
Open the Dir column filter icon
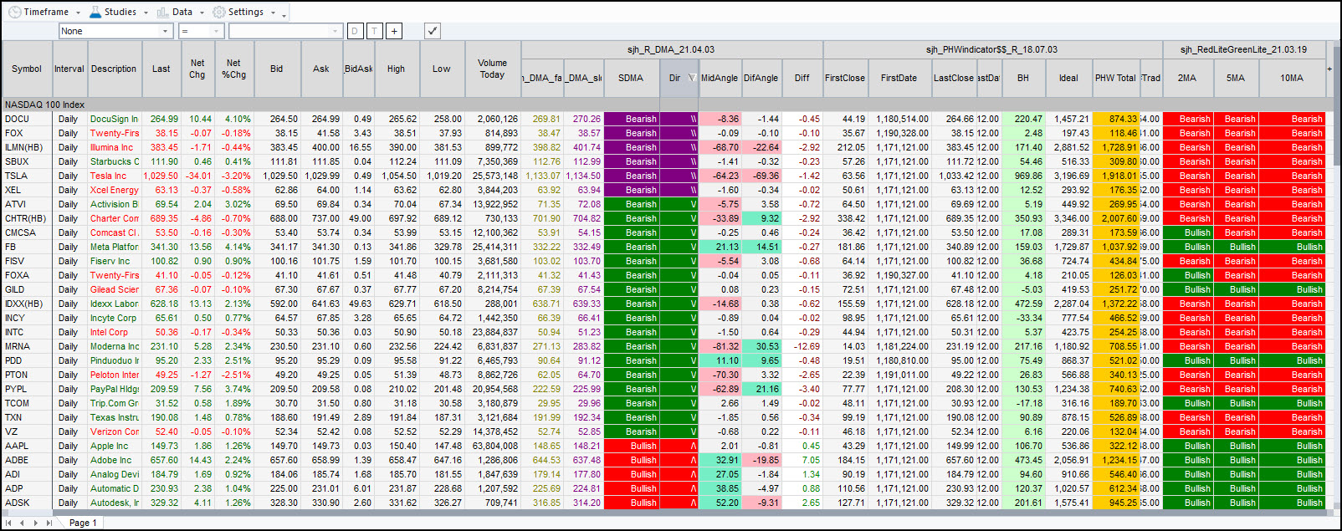coord(692,78)
